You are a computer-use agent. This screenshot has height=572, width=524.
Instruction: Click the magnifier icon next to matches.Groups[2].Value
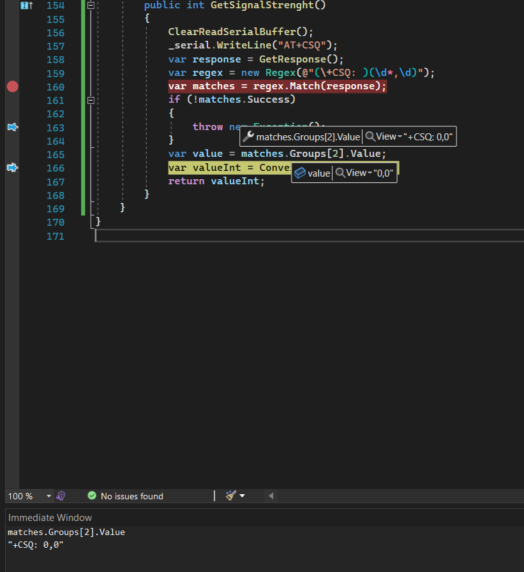(371, 136)
